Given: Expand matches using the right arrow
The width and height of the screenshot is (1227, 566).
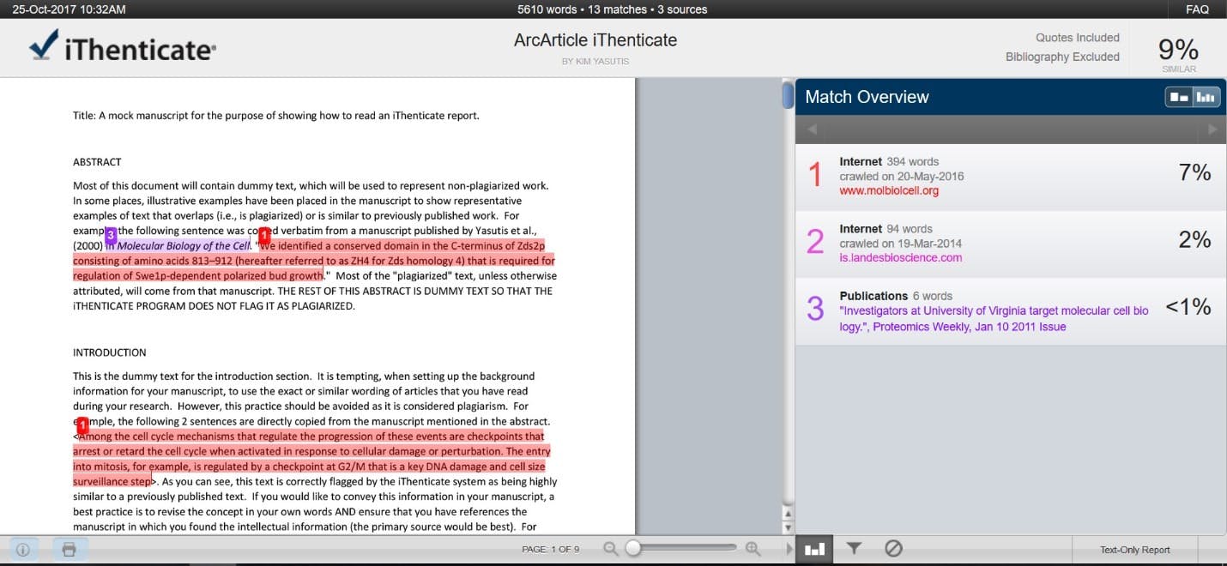Looking at the screenshot, I should click(x=1212, y=129).
